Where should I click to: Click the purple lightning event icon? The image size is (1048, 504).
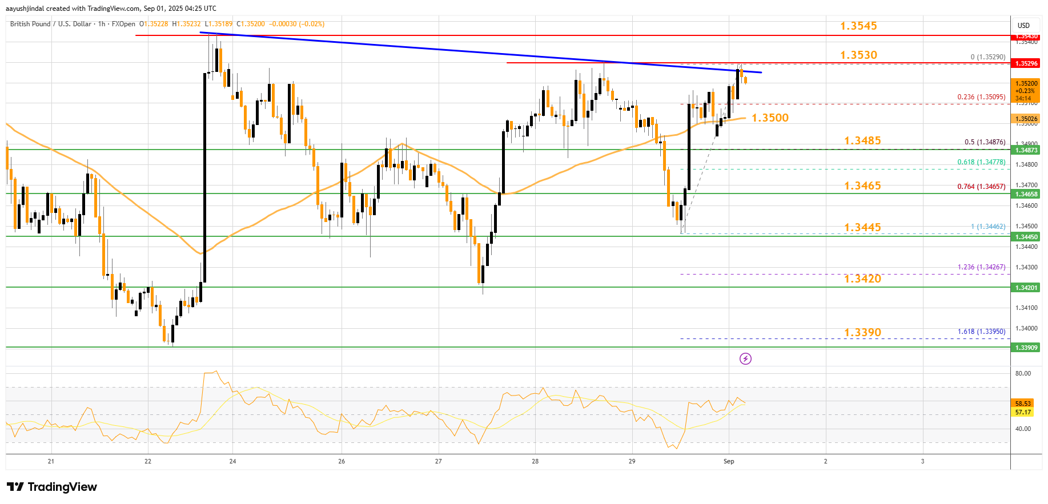tap(745, 358)
